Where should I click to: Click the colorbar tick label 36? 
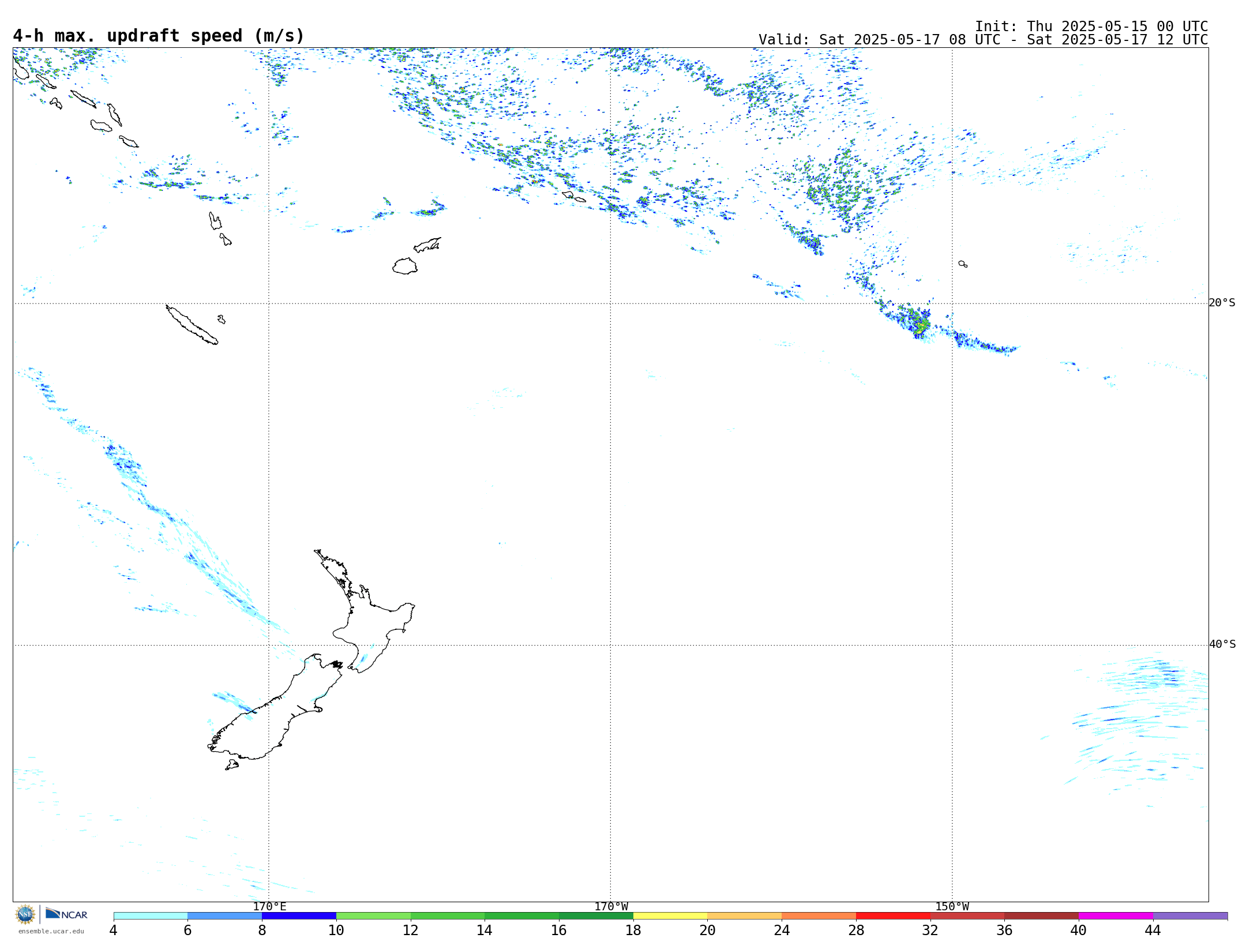click(x=1005, y=931)
